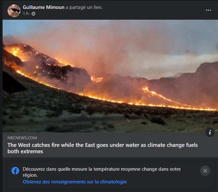Open the wildfire photo link preview
Image resolution: width=218 pixels, height=192 pixels.
(x=110, y=76)
